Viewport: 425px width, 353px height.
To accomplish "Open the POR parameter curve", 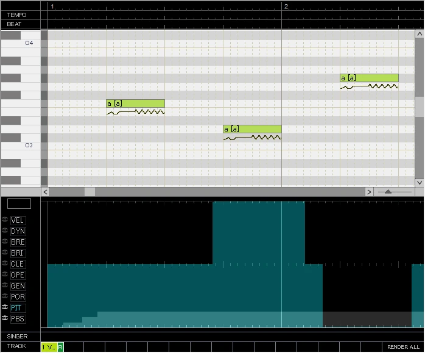I will pyautogui.click(x=18, y=296).
